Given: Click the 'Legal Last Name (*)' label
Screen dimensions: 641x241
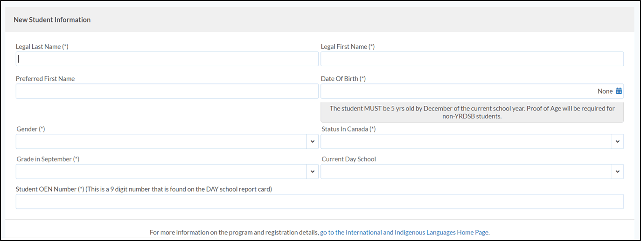Looking at the screenshot, I should [42, 47].
